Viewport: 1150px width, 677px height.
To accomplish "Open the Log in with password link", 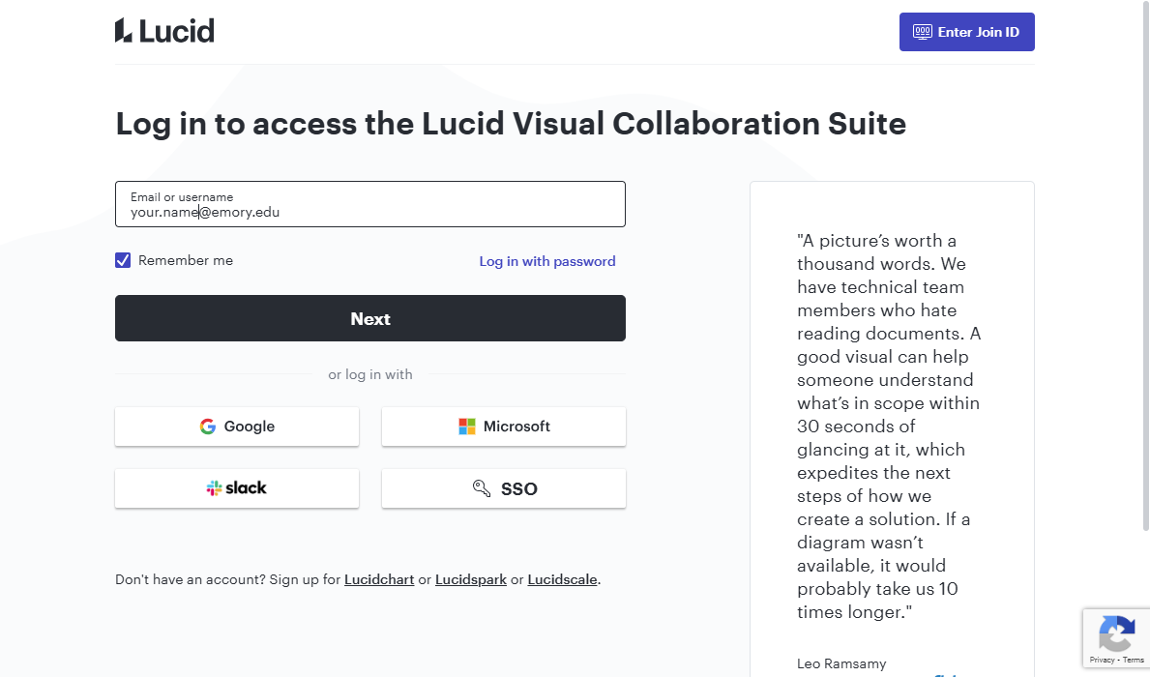I will [547, 261].
